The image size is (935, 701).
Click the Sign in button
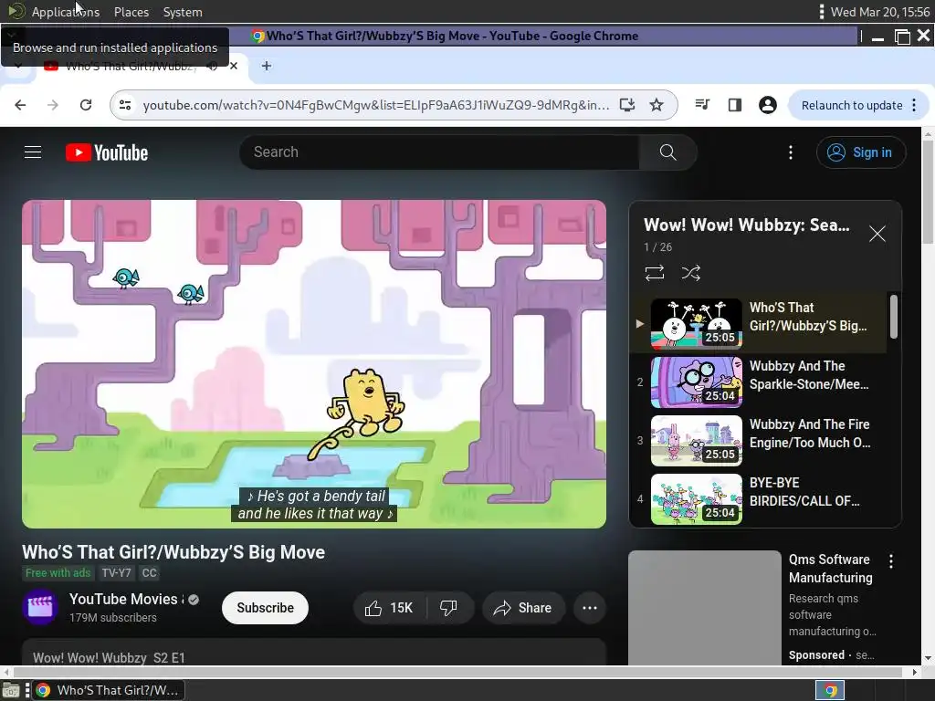860,152
